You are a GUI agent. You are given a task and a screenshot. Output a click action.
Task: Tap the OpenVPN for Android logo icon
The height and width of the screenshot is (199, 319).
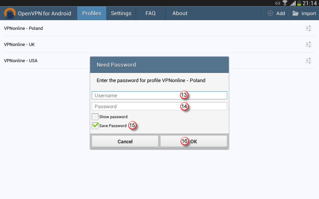[x=10, y=13]
